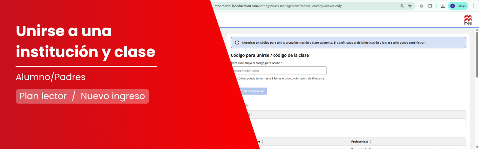479x149 pixels.
Task: Click the scrollbar down arrow
Action: 477,147
